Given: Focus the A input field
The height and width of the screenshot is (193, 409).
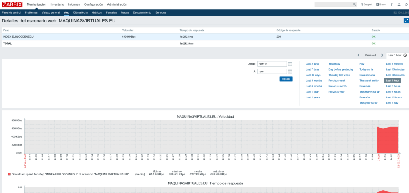Looking at the screenshot, I should coord(272,71).
